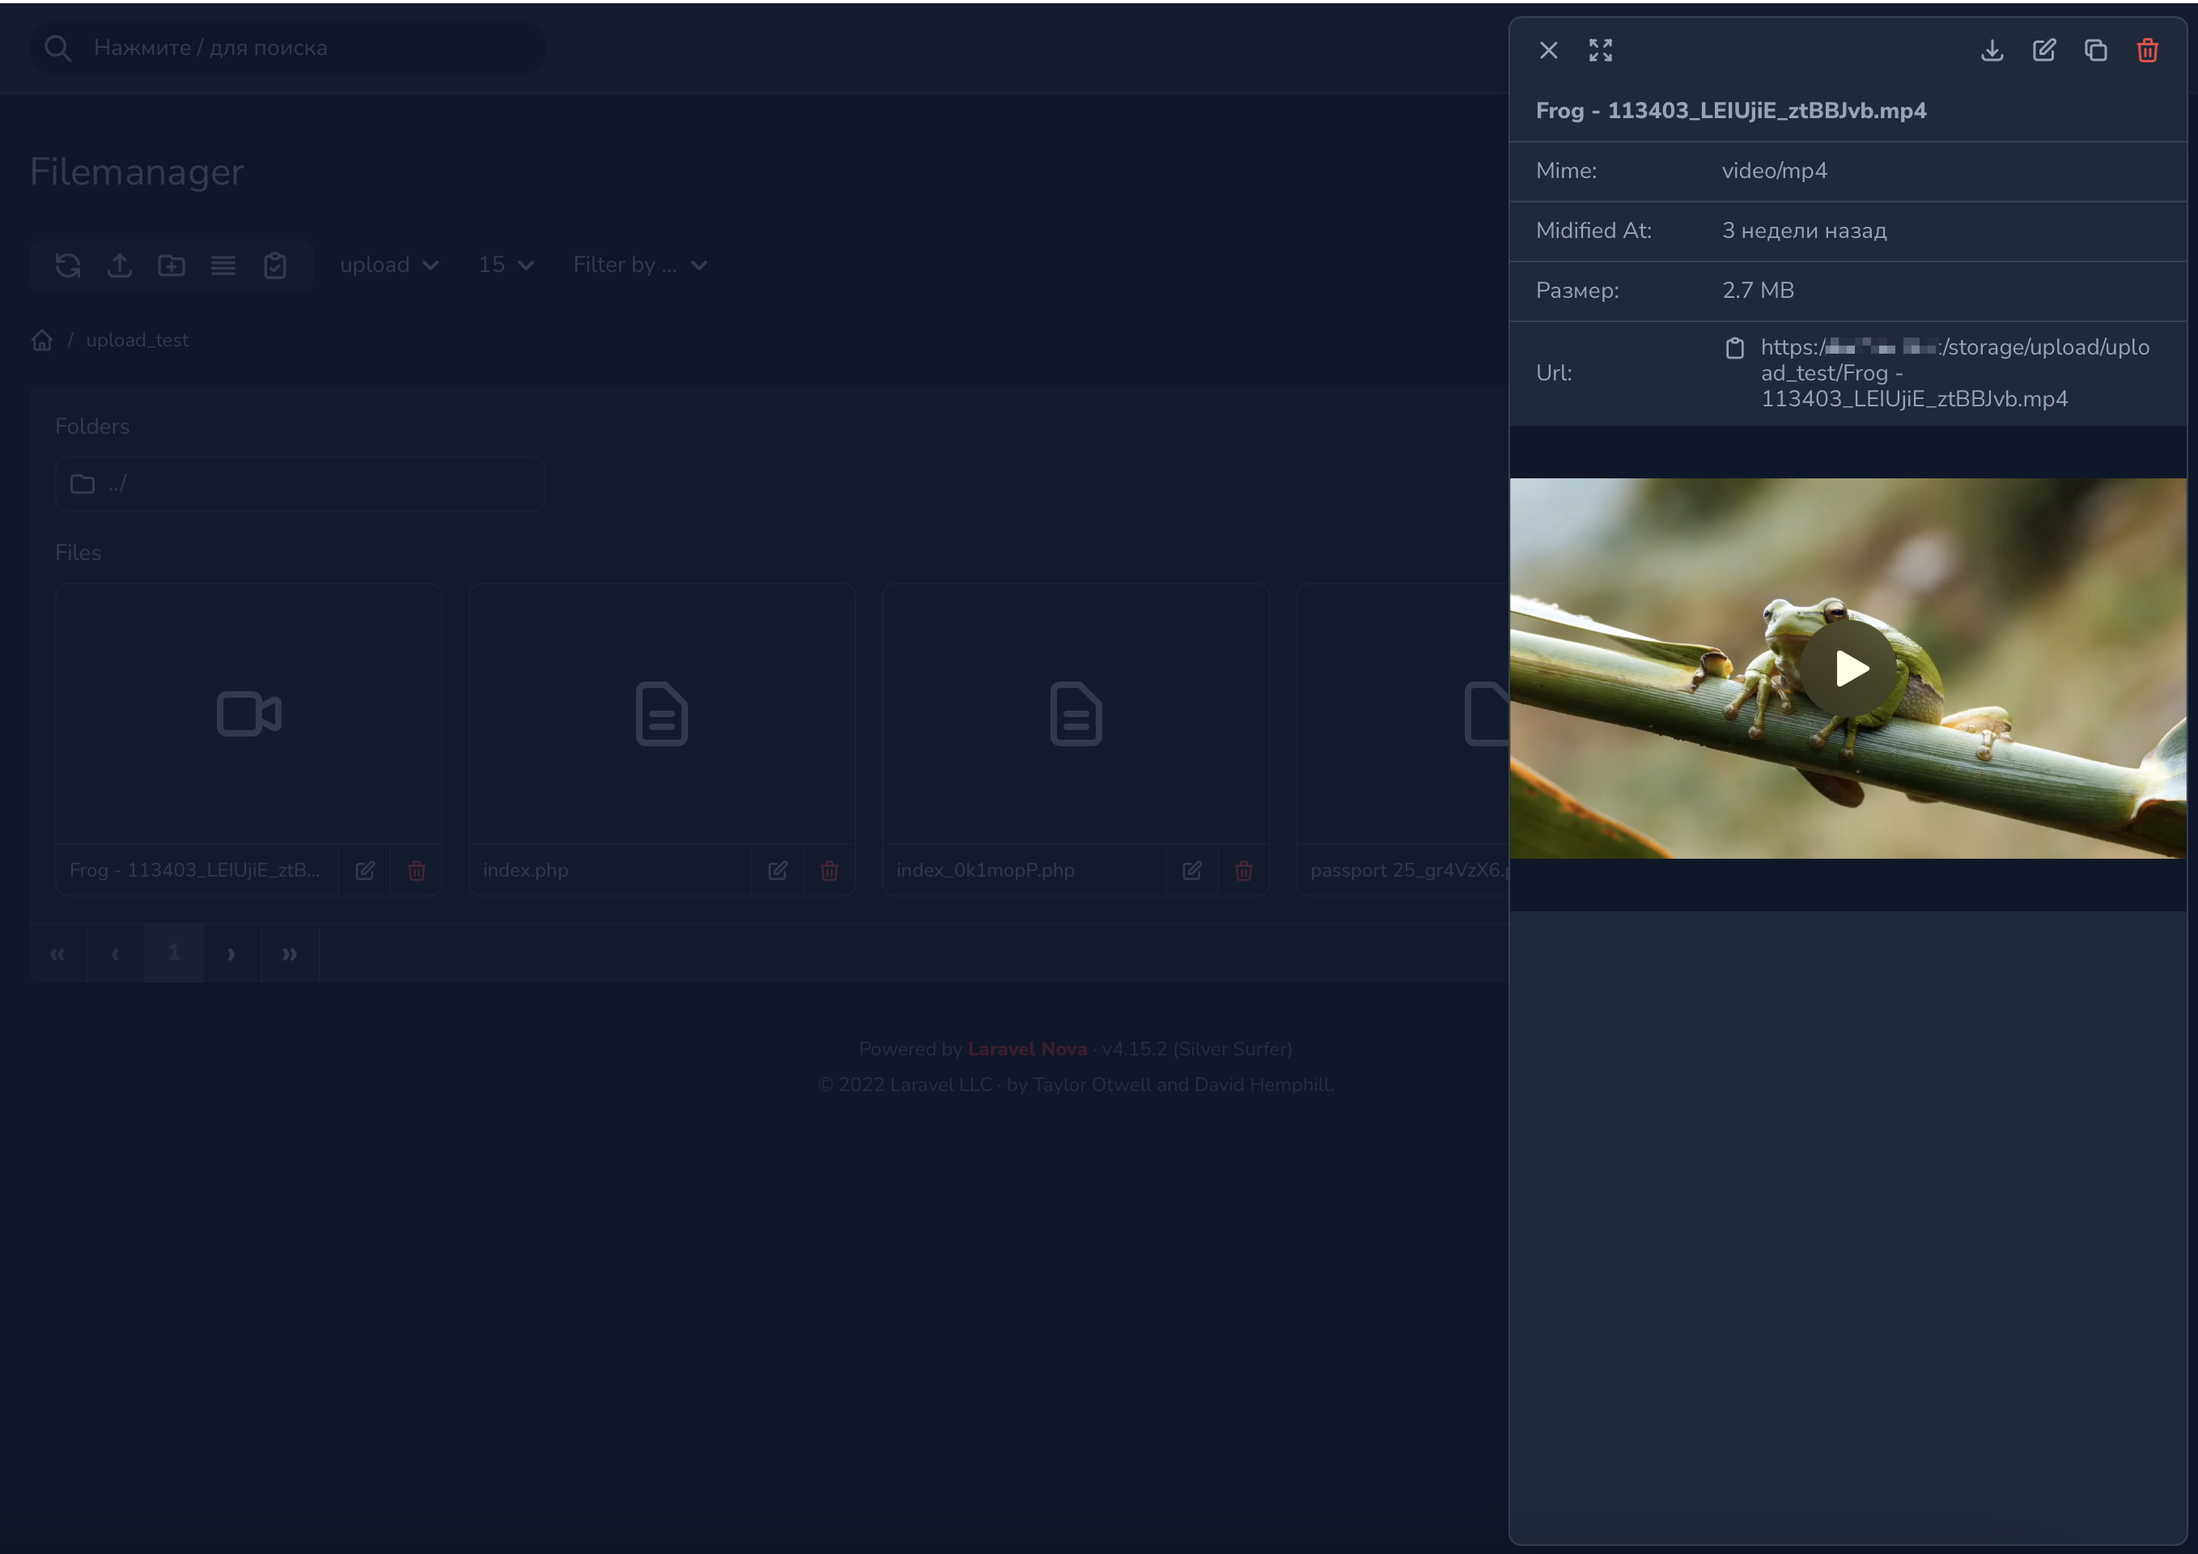Expand the Filter by dropdown
Image resolution: width=2198 pixels, height=1554 pixels.
point(639,265)
